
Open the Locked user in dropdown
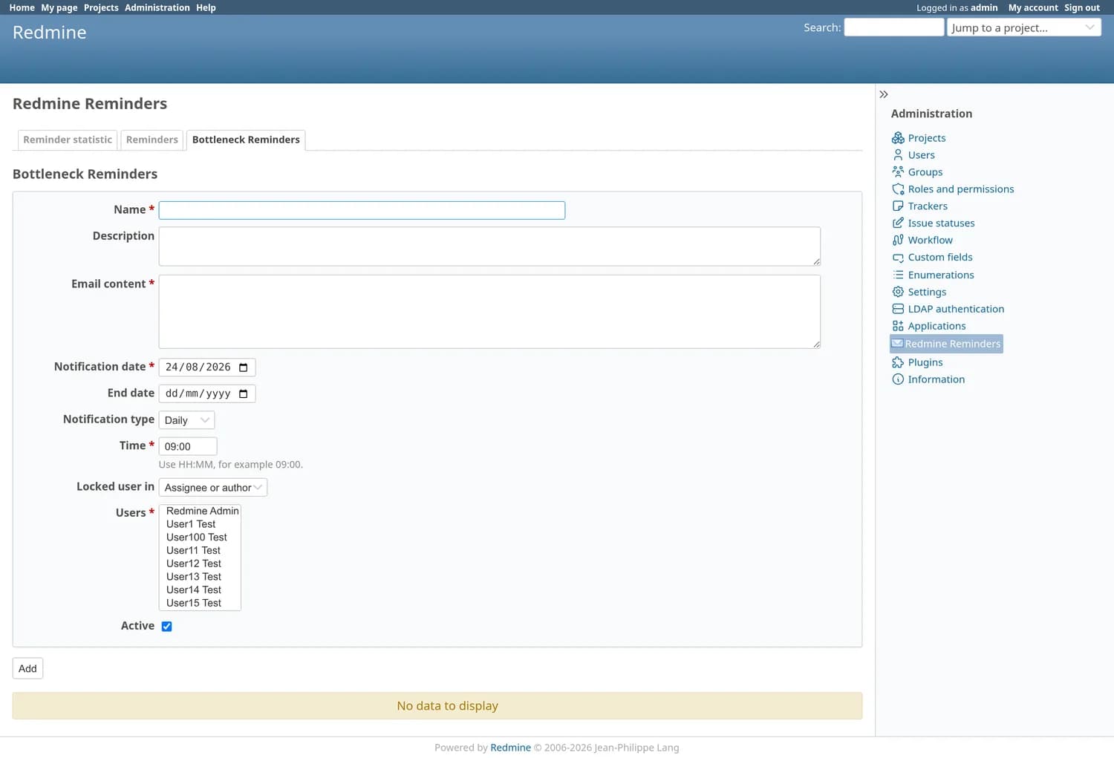click(x=213, y=488)
